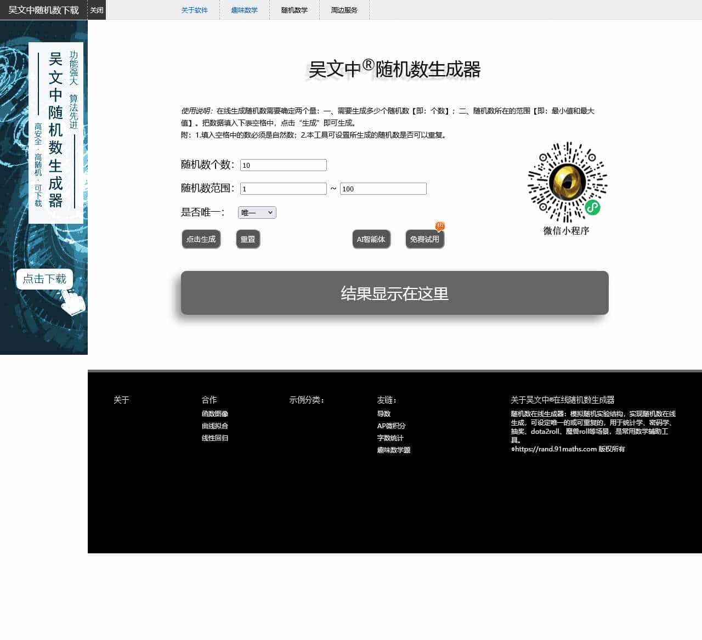
Task: Click inside the 随机数个数 input field
Action: 283,165
